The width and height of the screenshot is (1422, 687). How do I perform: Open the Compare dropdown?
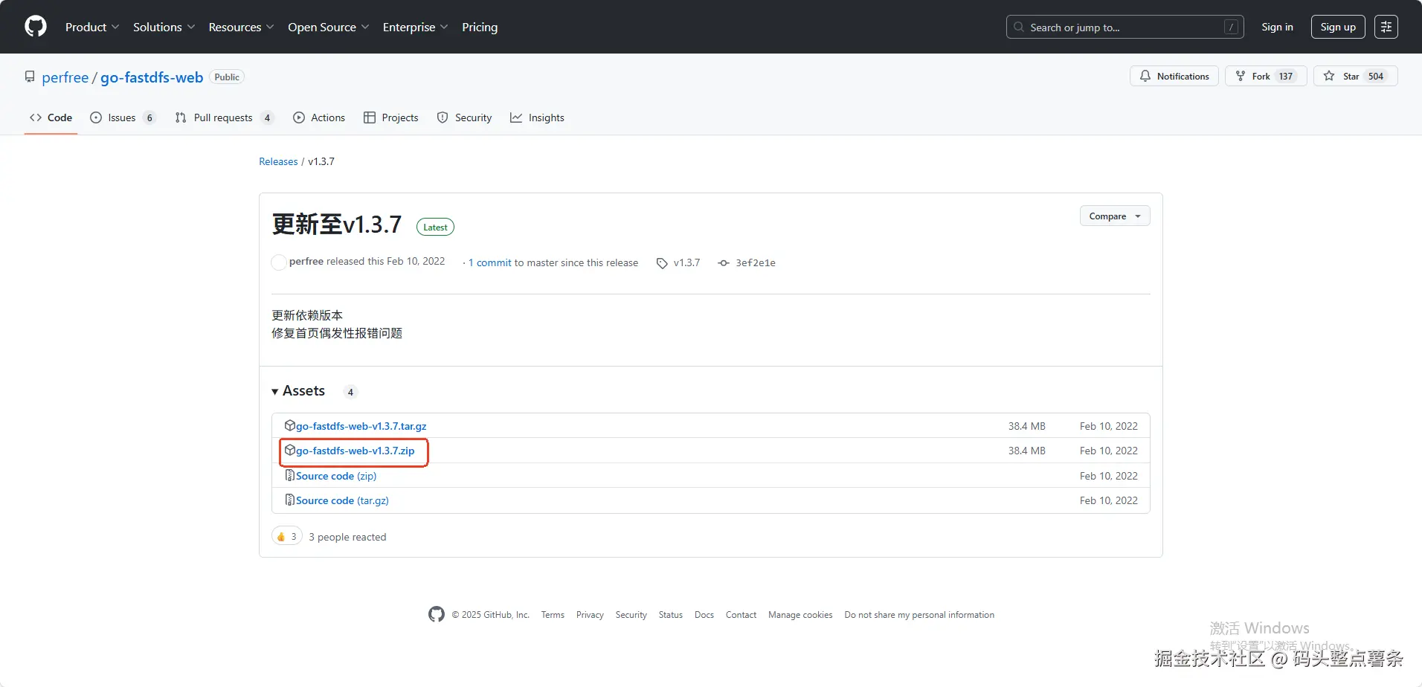click(x=1115, y=216)
